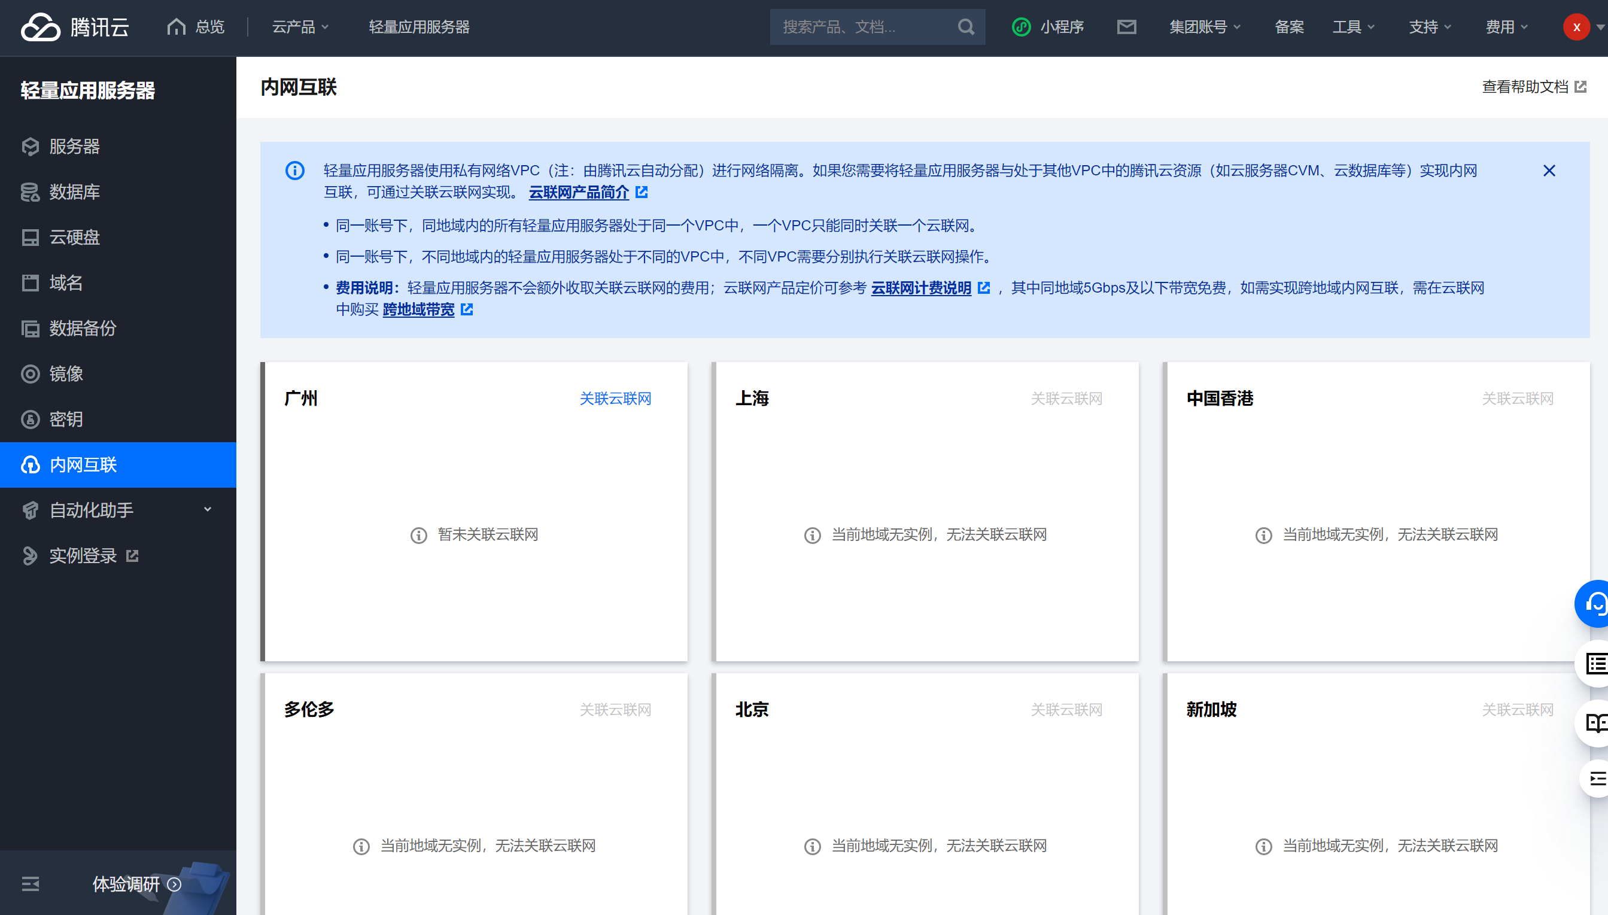Image resolution: width=1608 pixels, height=915 pixels.
Task: Open 数据备份 in the sidebar
Action: (118, 329)
